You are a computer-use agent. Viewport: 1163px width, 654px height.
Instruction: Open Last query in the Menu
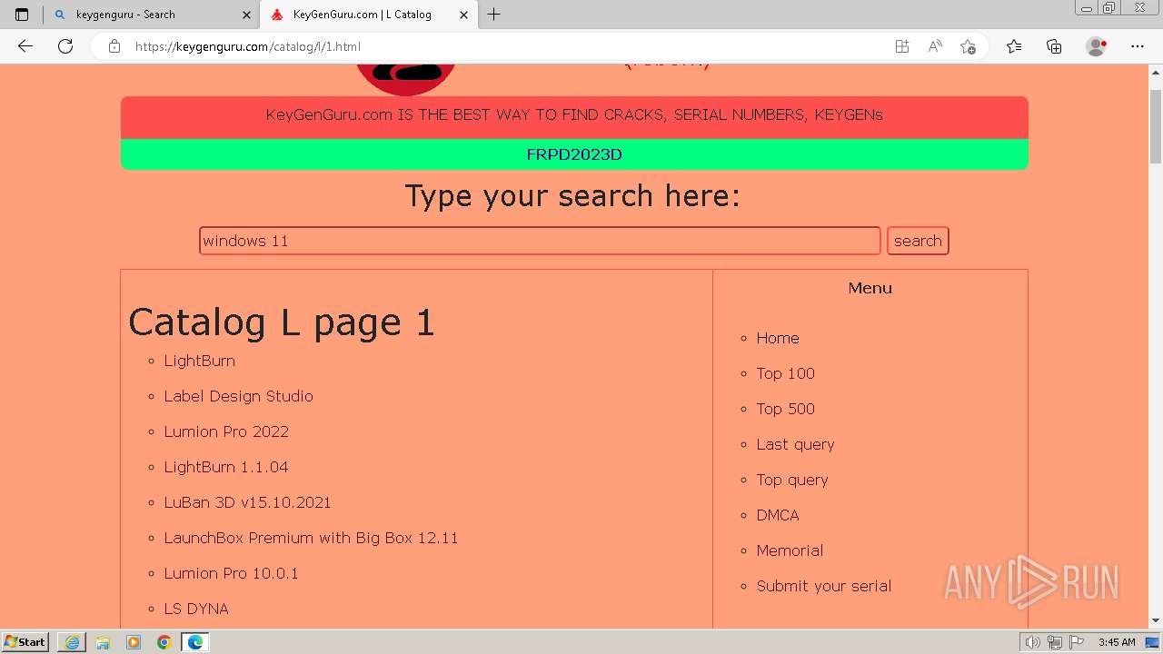(x=795, y=444)
